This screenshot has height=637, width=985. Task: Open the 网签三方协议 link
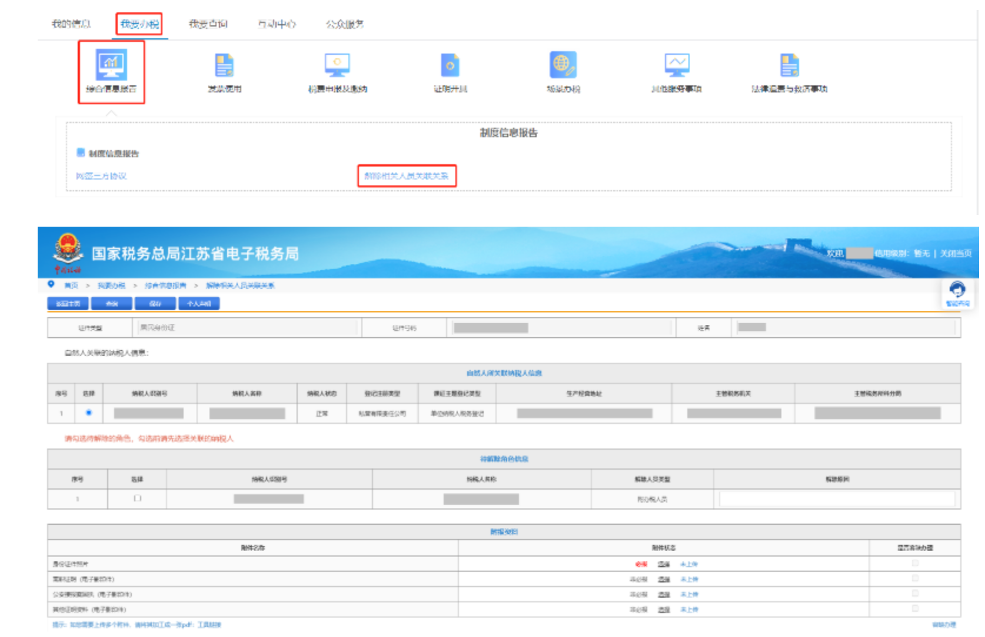tap(102, 175)
